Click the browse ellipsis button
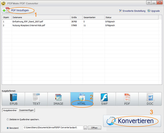The image size is (164, 133). click(x=85, y=128)
